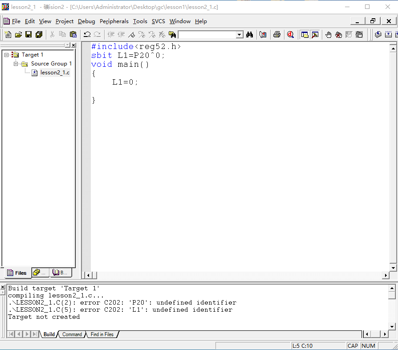
Task: Restore the inner document window
Action: (x=373, y=21)
